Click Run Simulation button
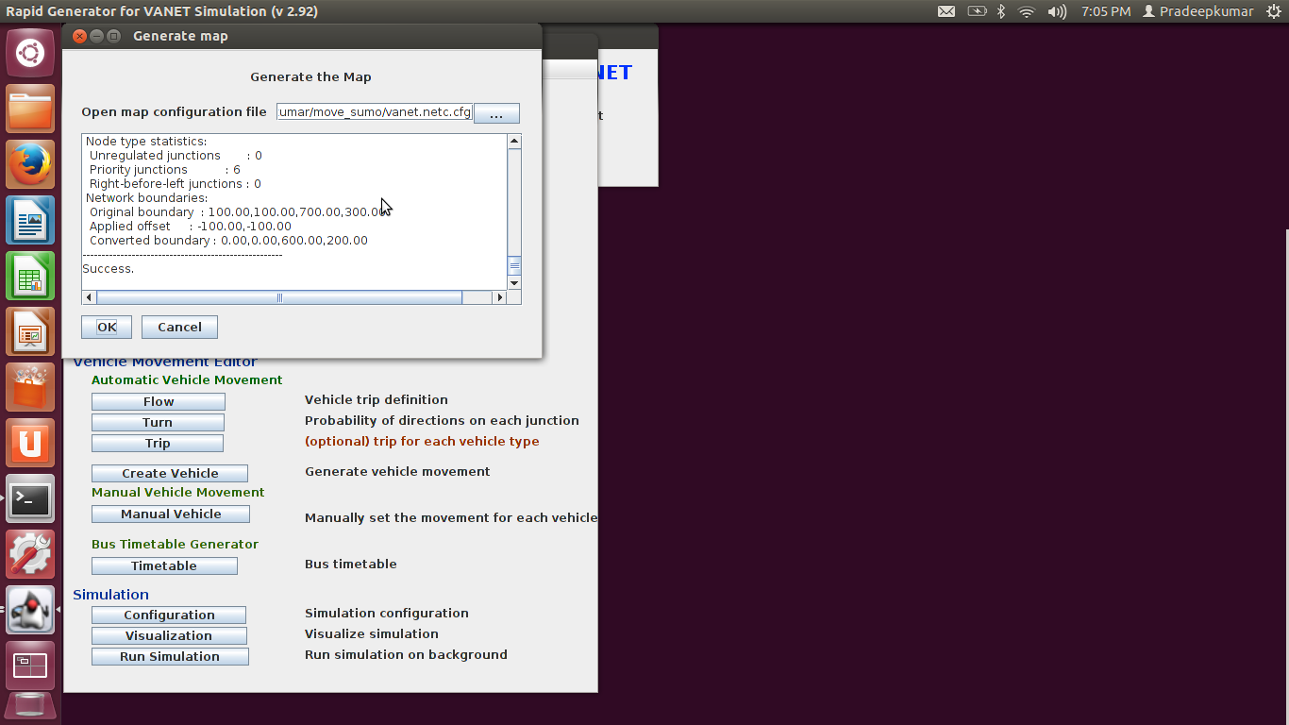Viewport: 1289px width, 725px height. pyautogui.click(x=170, y=656)
